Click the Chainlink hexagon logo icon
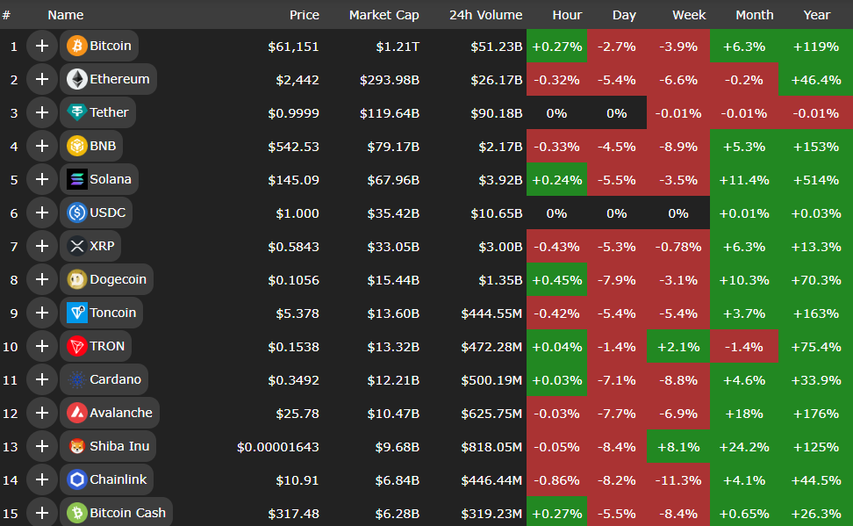 pos(76,479)
